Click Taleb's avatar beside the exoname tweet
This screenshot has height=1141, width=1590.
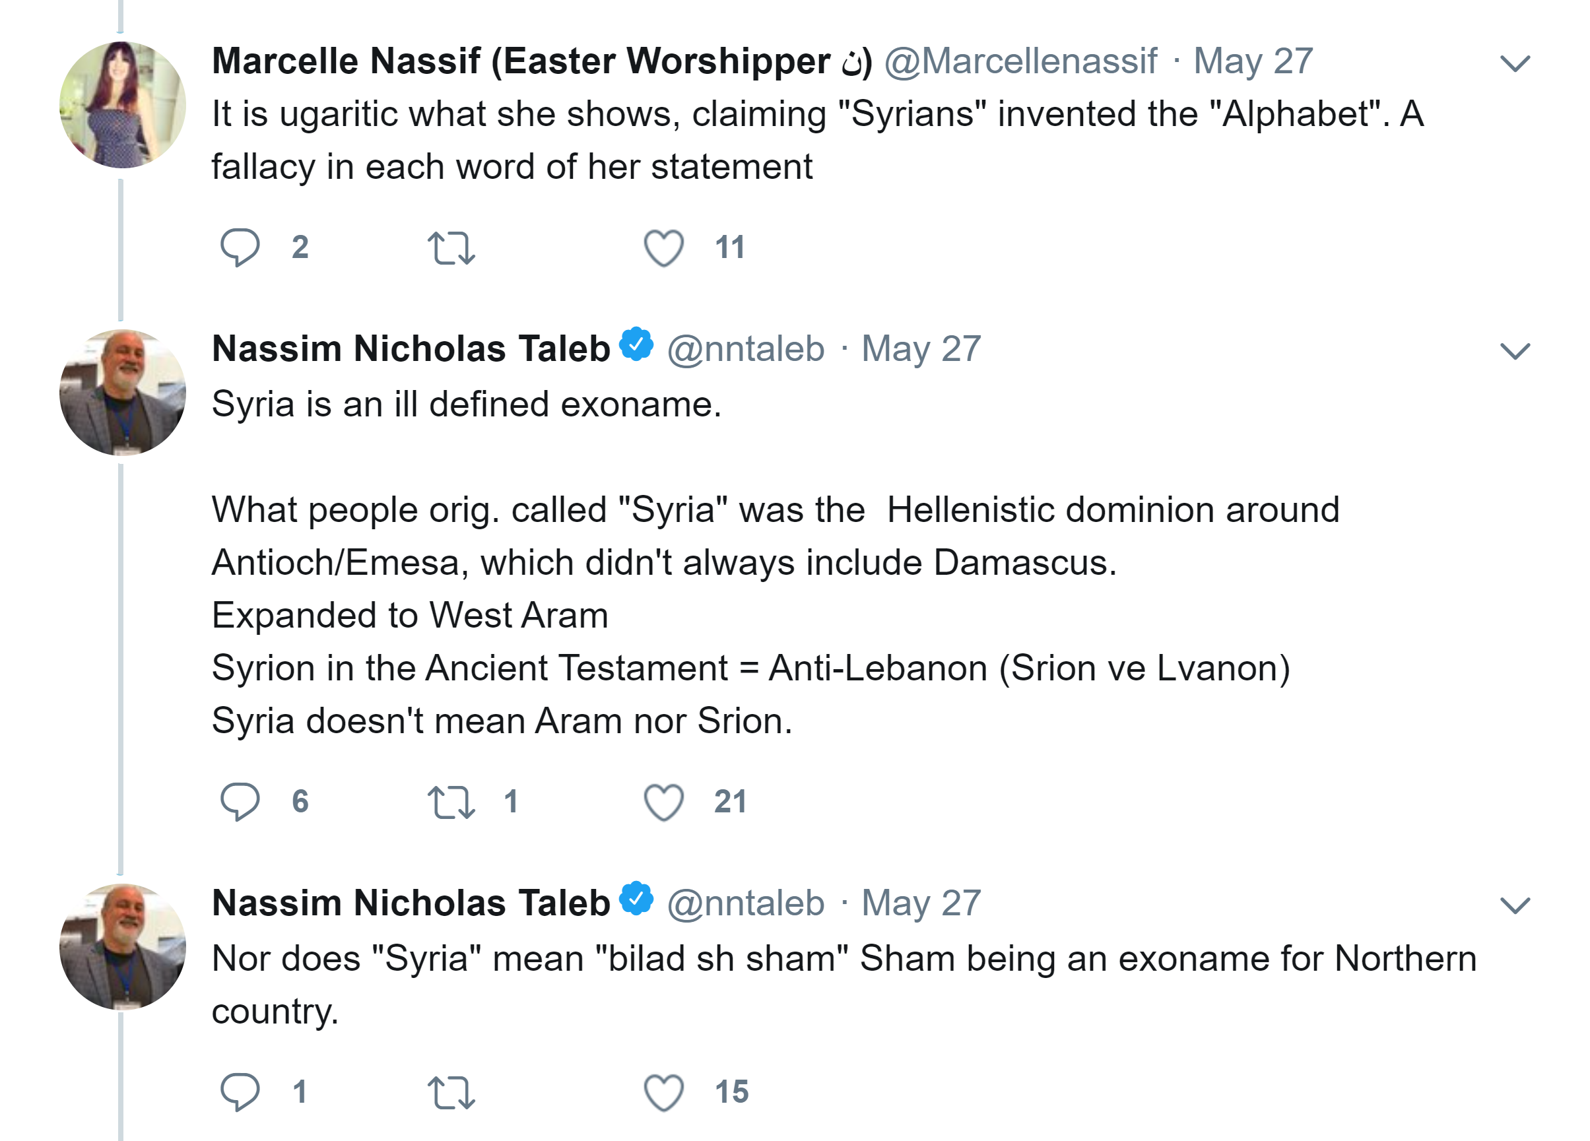pos(123,393)
